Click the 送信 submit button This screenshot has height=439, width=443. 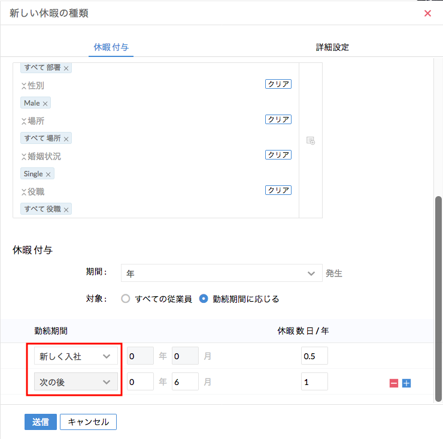click(40, 422)
